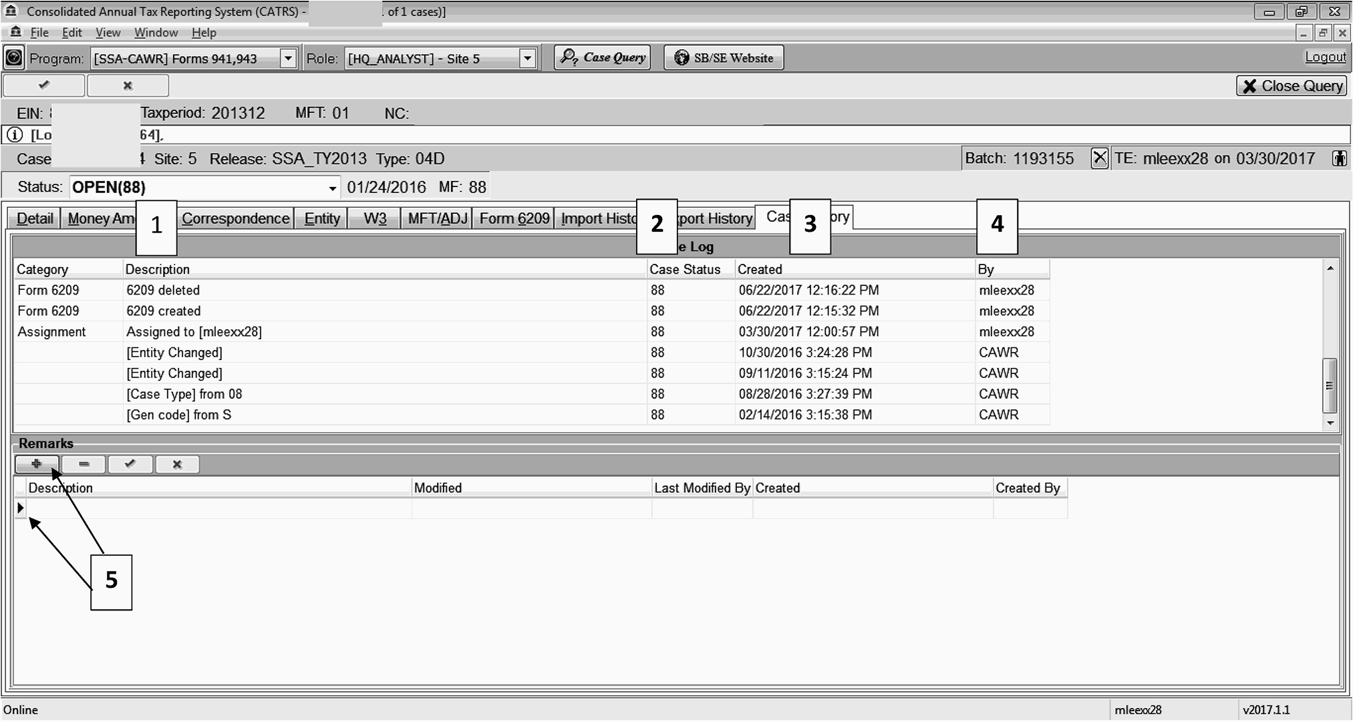1353x722 pixels.
Task: Switch to the Correspondence tab
Action: [235, 218]
